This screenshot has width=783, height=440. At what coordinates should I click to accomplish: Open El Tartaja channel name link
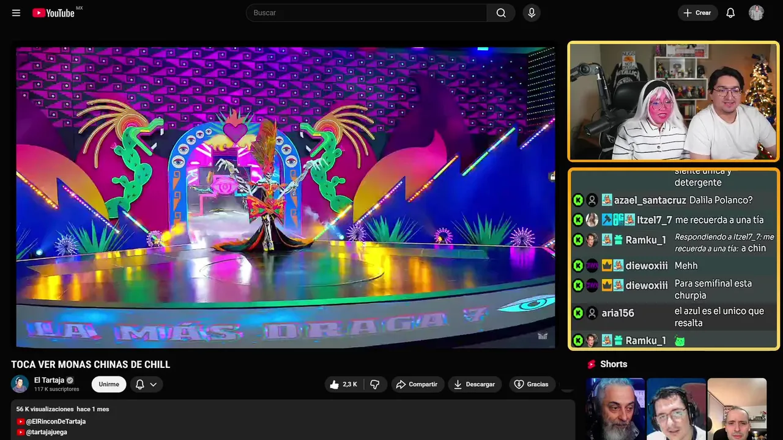tap(49, 380)
